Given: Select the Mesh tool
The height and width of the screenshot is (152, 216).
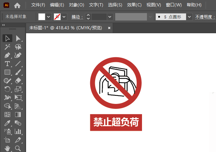Looking at the screenshot, I should click(x=7, y=115).
